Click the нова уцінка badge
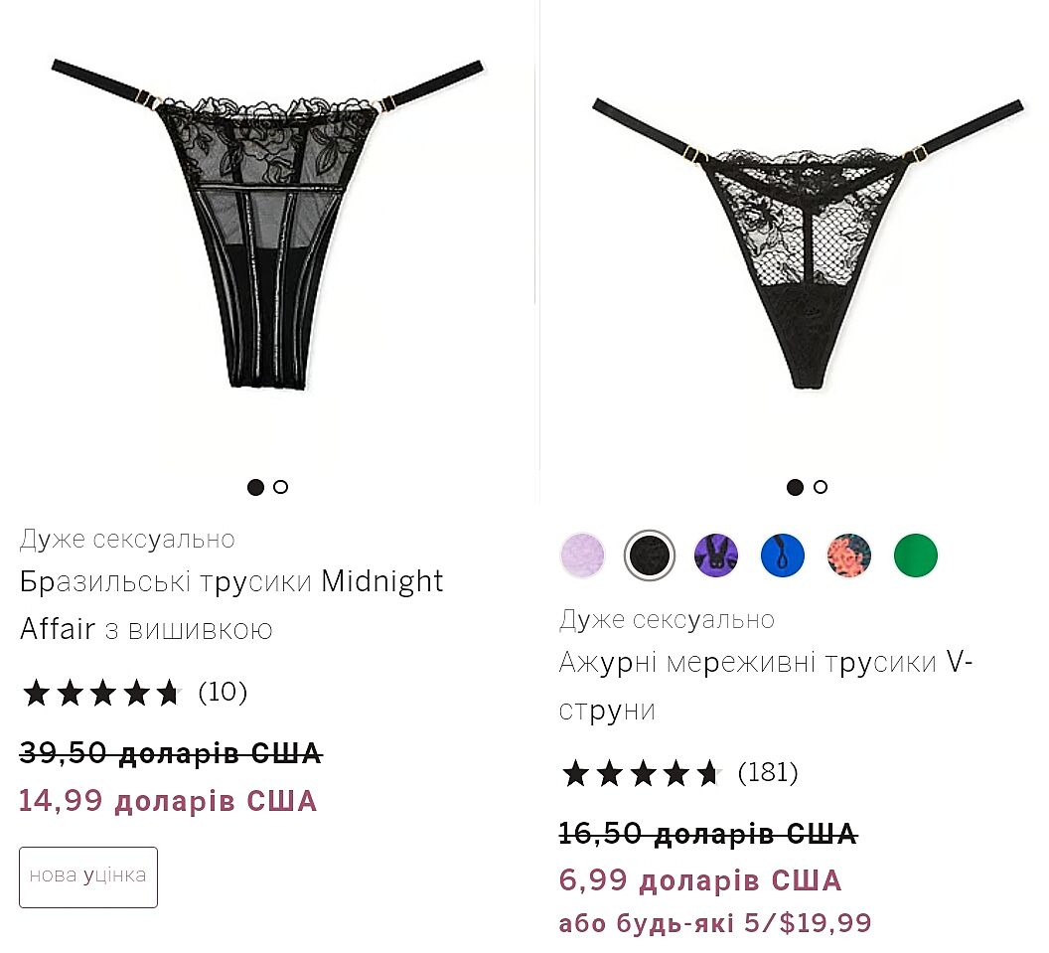This screenshot has height=953, width=1049. pyautogui.click(x=88, y=877)
